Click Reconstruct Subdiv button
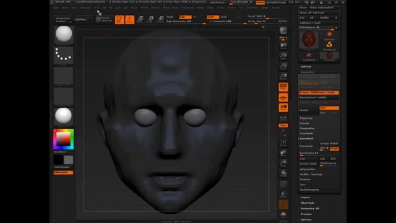Viewport: 396px width, 223px height. (x=319, y=98)
